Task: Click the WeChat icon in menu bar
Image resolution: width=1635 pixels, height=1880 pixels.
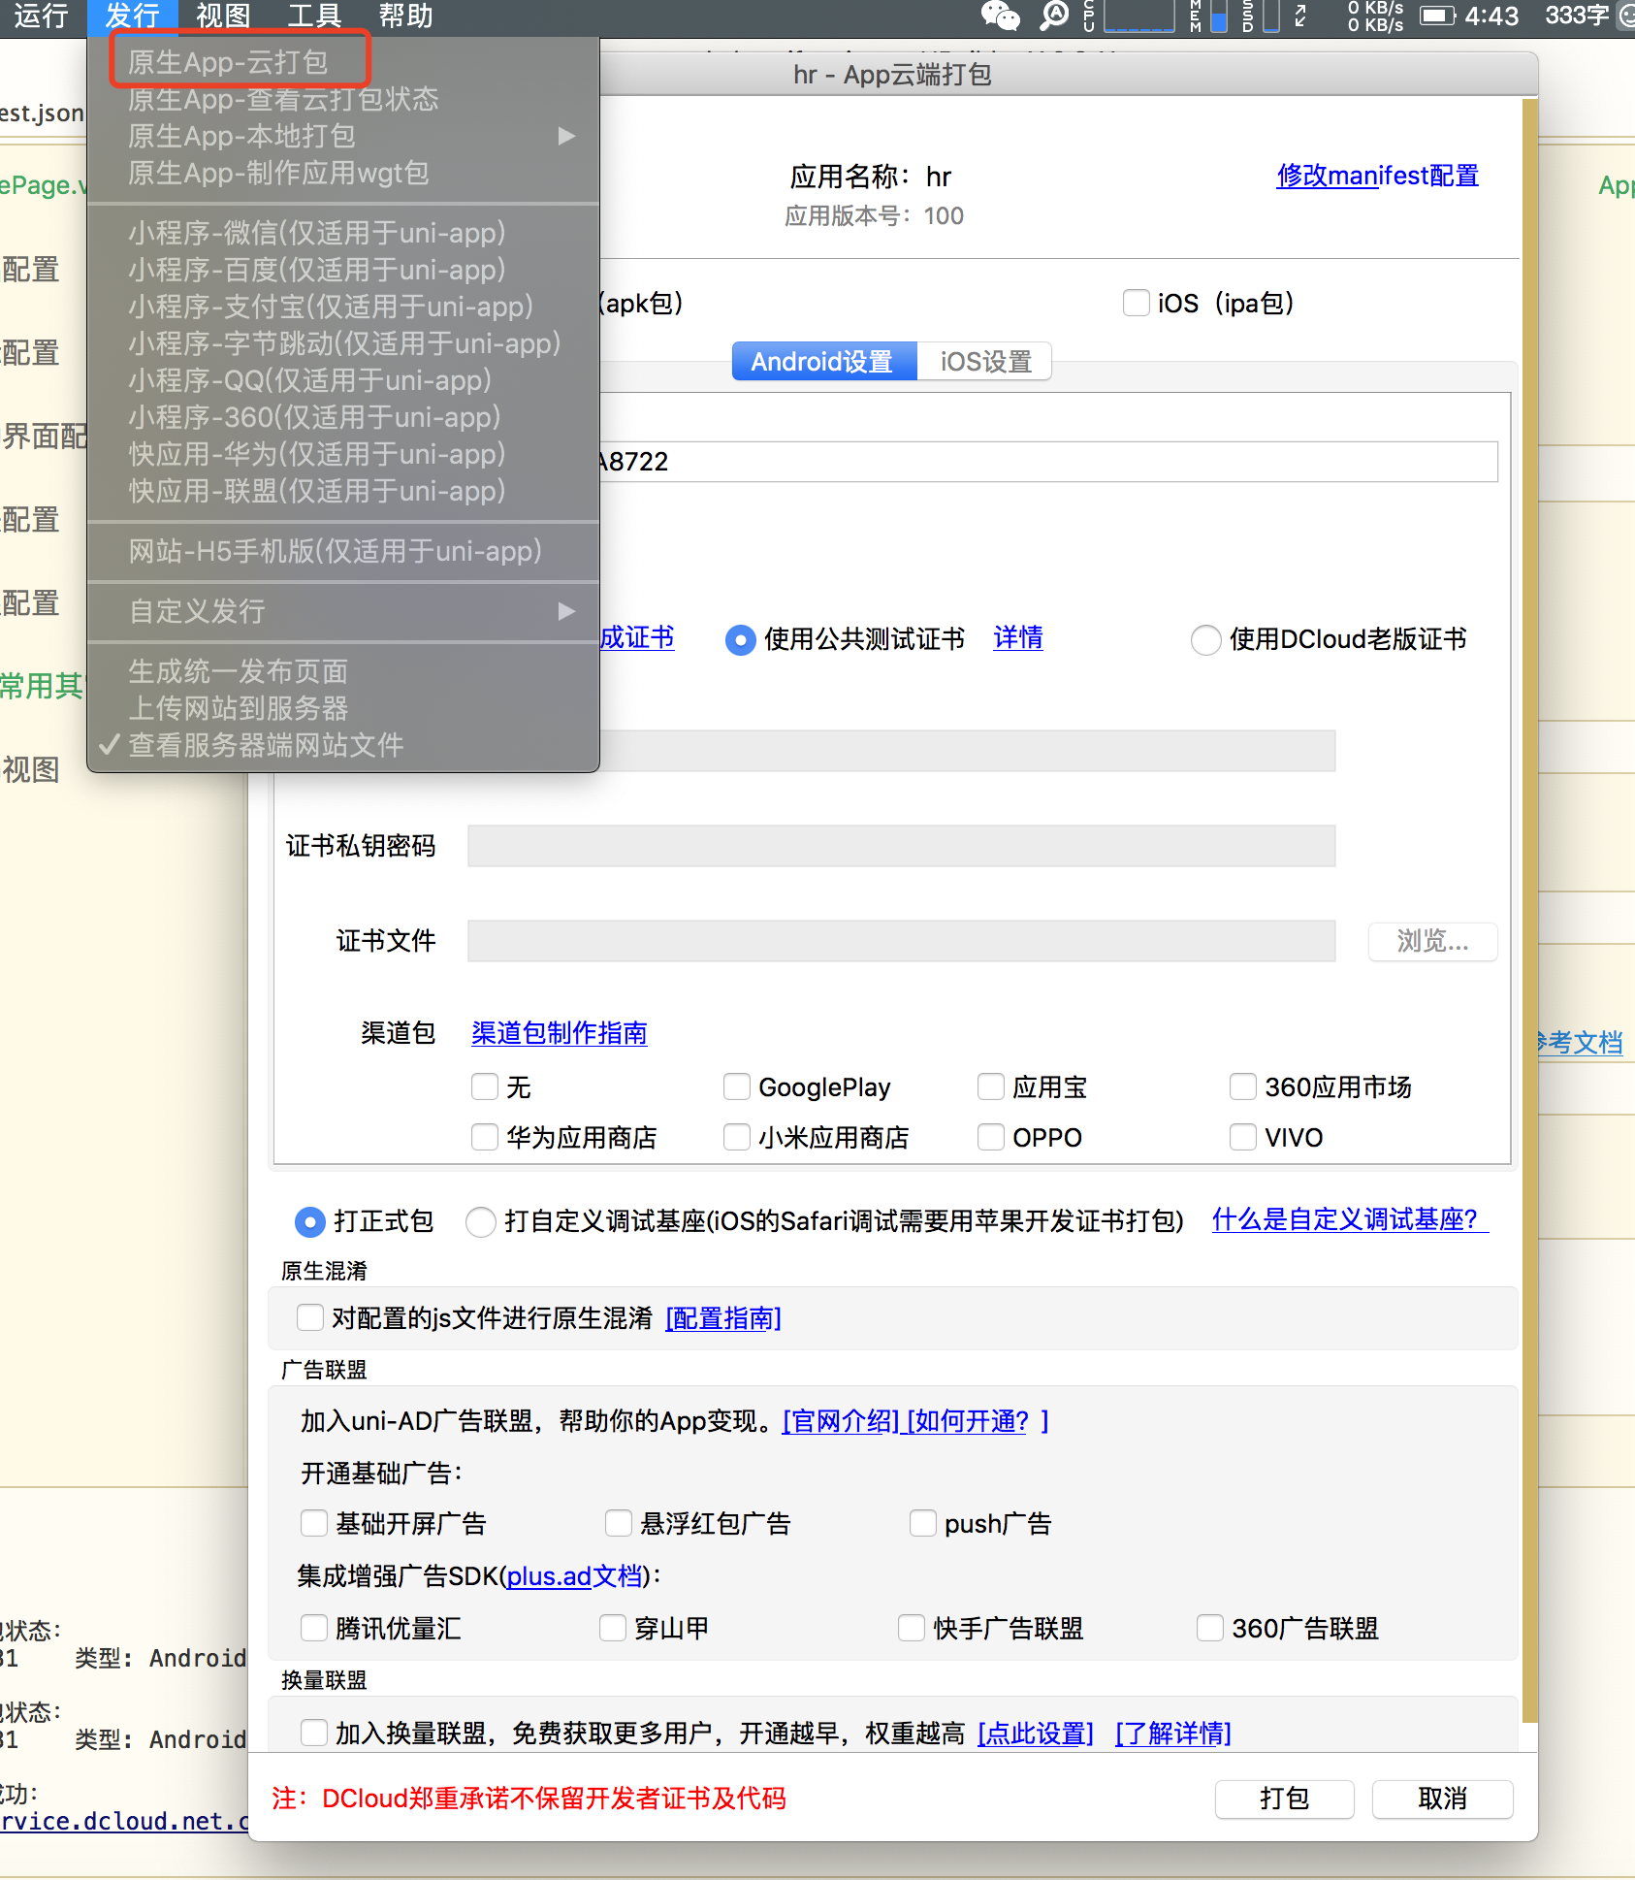Action: point(1000,16)
